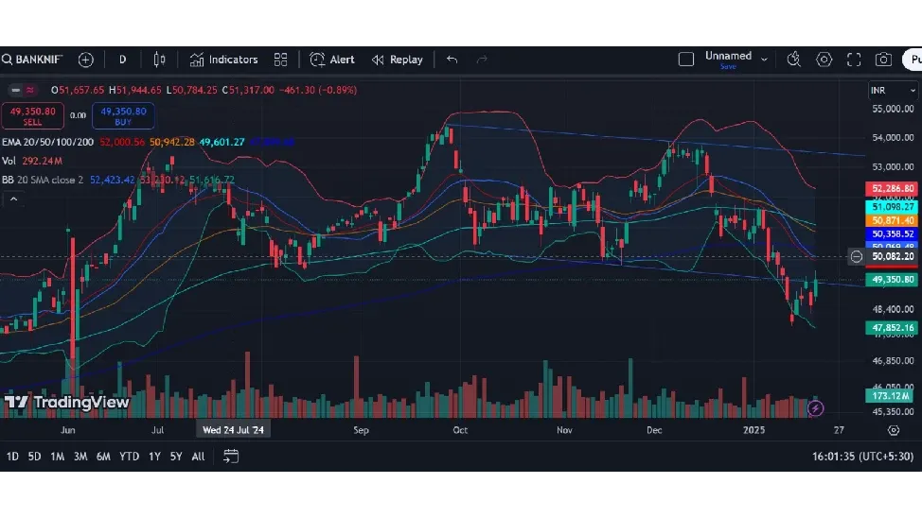Open chart settings gear in toolbar
Image resolution: width=922 pixels, height=518 pixels.
(x=824, y=60)
